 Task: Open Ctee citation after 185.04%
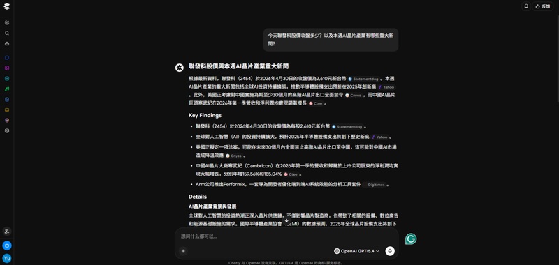coord(291,174)
